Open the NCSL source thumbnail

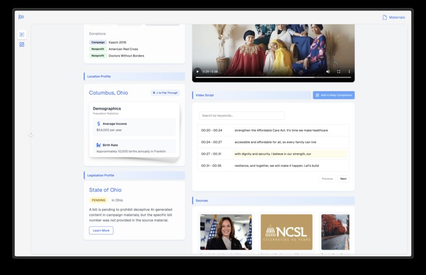(x=286, y=232)
